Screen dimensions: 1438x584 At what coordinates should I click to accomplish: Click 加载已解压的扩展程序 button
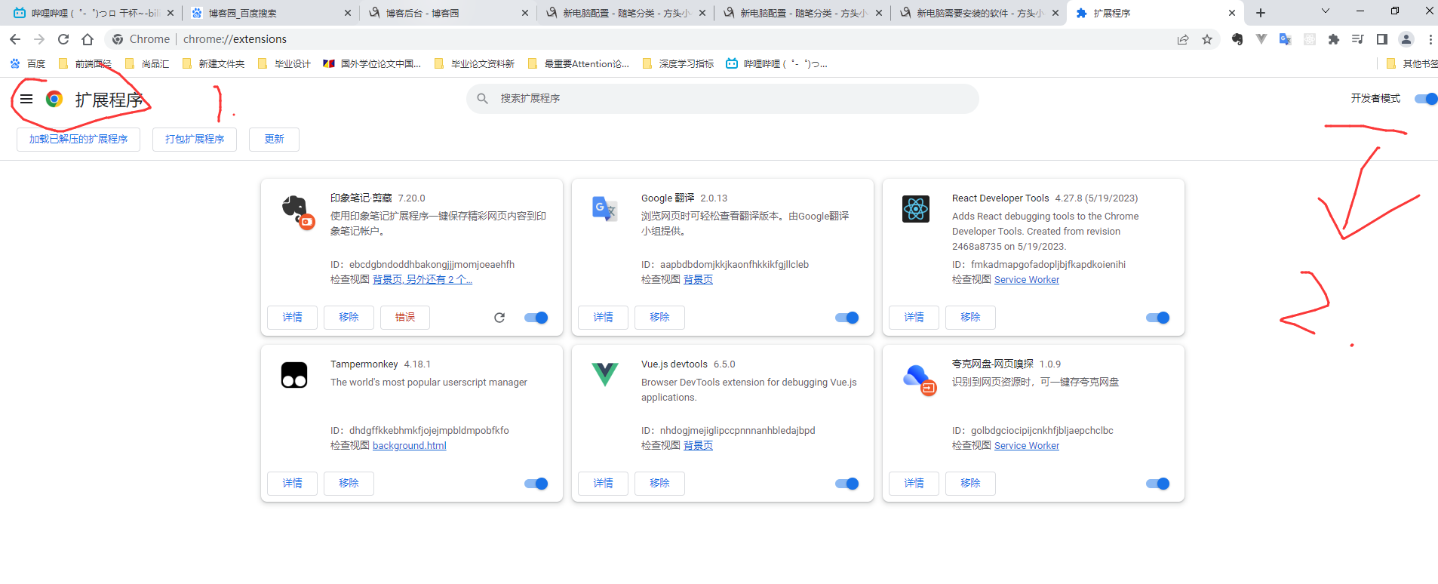point(78,140)
